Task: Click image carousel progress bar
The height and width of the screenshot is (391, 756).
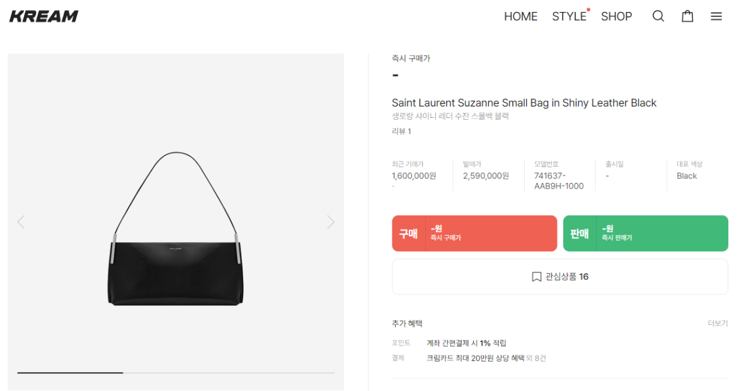Action: tap(176, 373)
